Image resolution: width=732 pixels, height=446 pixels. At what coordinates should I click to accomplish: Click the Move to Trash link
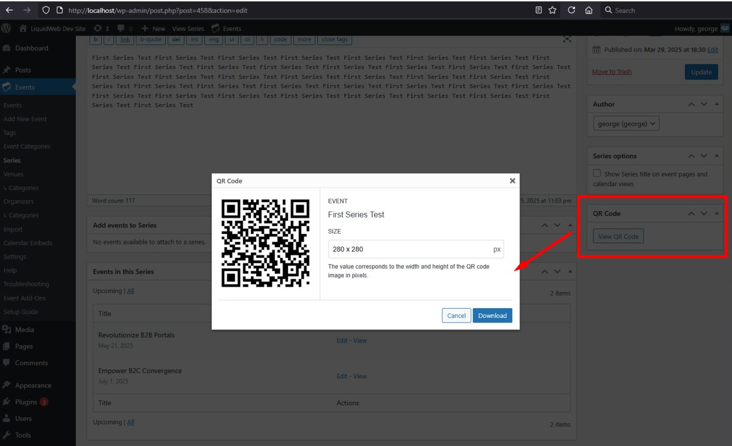point(611,71)
